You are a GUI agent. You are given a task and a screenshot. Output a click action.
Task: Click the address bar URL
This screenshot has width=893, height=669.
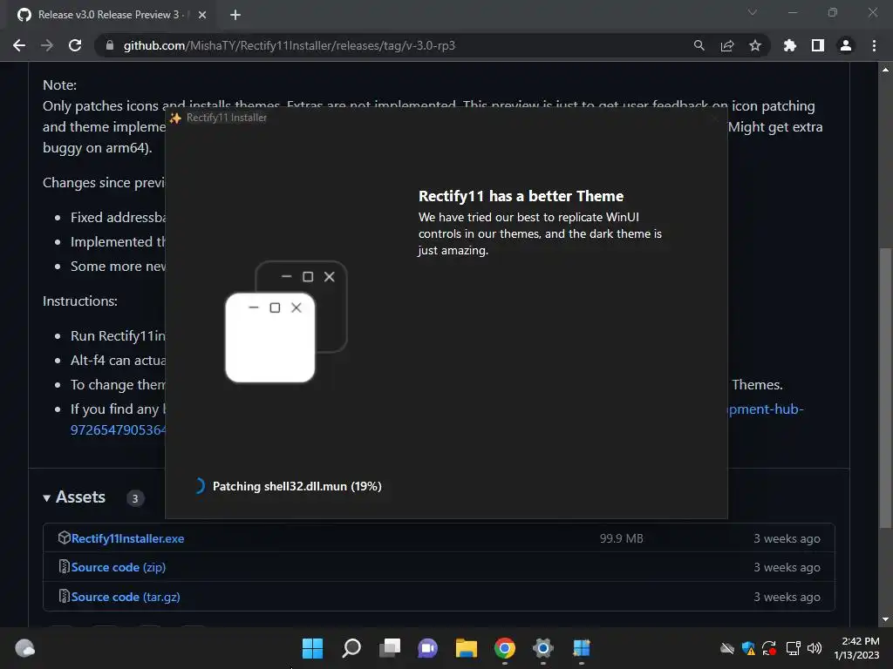click(x=290, y=45)
